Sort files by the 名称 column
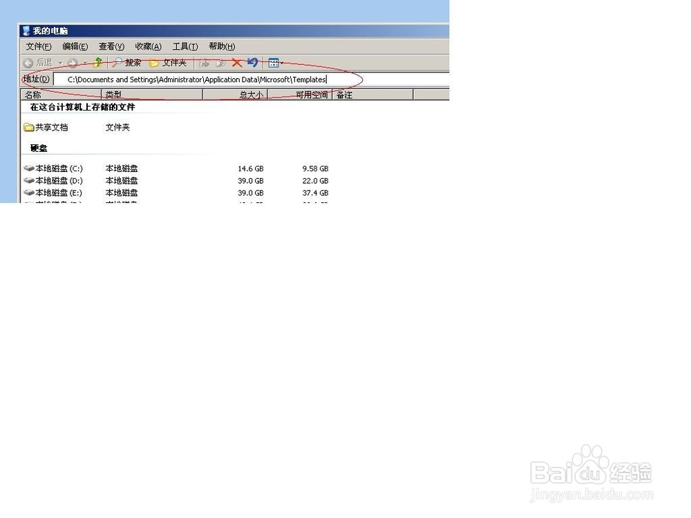Image resolution: width=691 pixels, height=518 pixels. pyautogui.click(x=32, y=95)
